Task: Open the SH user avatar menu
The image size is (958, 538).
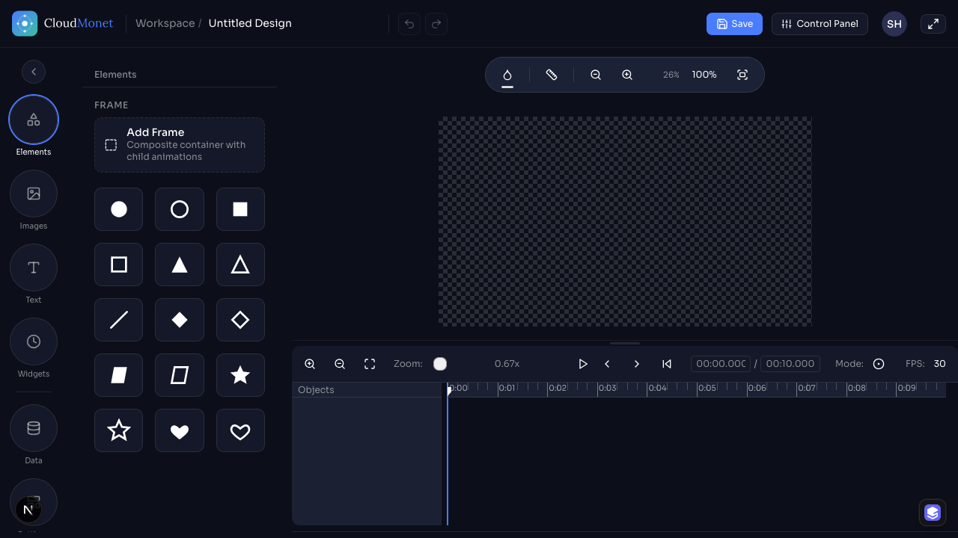Action: pyautogui.click(x=894, y=24)
